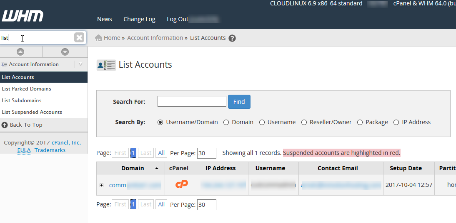456x223 pixels.
Task: Open List Suspended Accounts in sidebar
Action: click(x=32, y=112)
